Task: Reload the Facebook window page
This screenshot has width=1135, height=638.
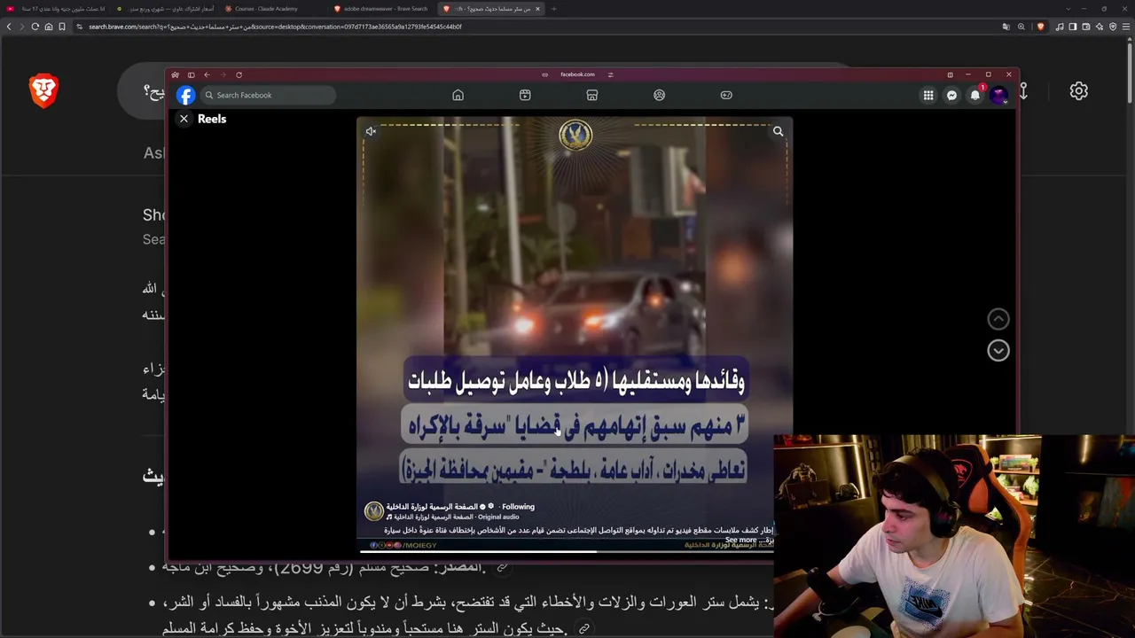Action: click(x=239, y=75)
